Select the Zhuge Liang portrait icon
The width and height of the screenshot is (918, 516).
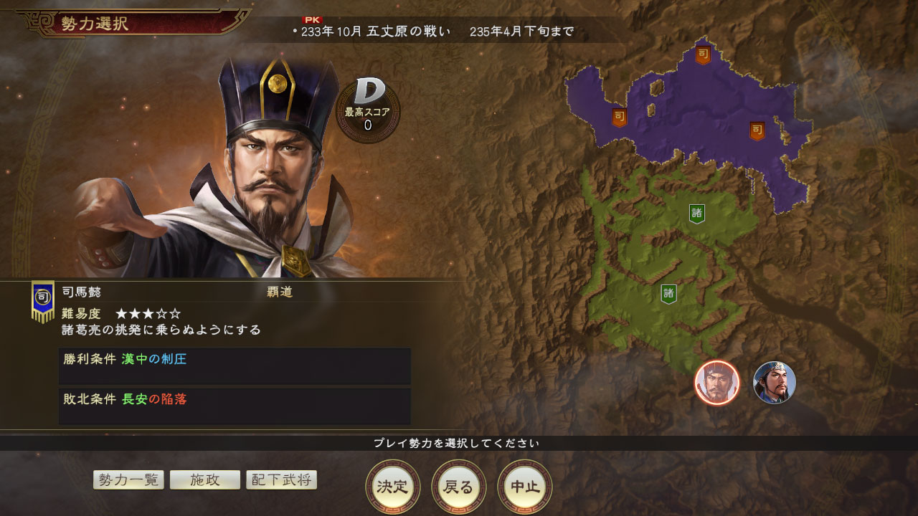point(775,383)
